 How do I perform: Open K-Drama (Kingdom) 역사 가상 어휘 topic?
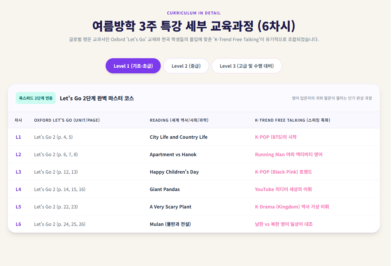[292, 206]
